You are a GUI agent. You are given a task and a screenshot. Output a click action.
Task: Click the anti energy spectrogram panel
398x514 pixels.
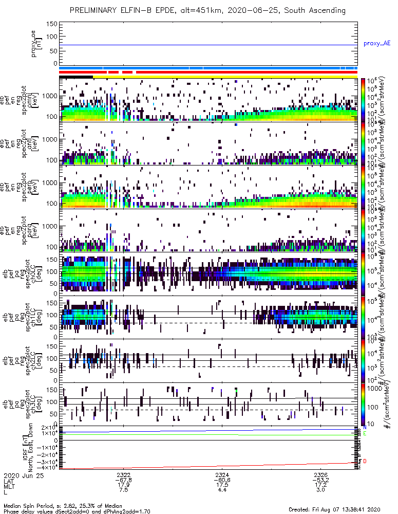[x=208, y=143]
